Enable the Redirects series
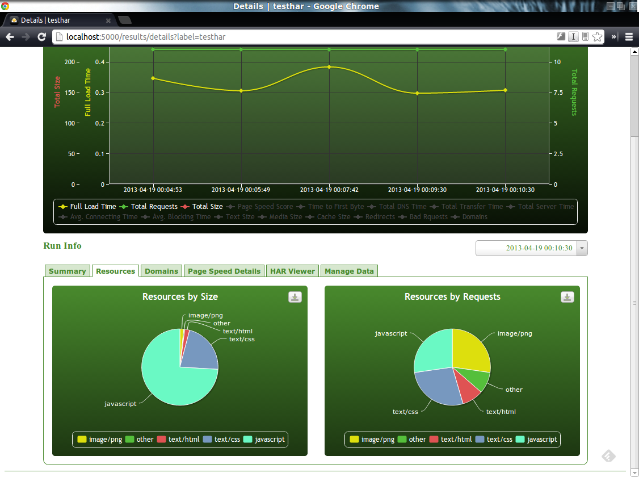The height and width of the screenshot is (477, 639). (375, 217)
